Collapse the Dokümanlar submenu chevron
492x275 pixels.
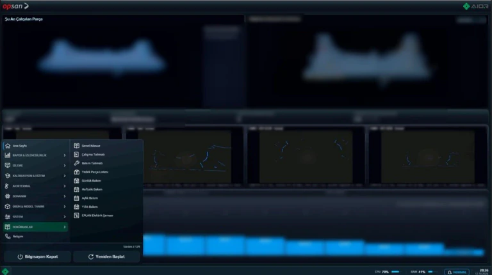(65, 227)
